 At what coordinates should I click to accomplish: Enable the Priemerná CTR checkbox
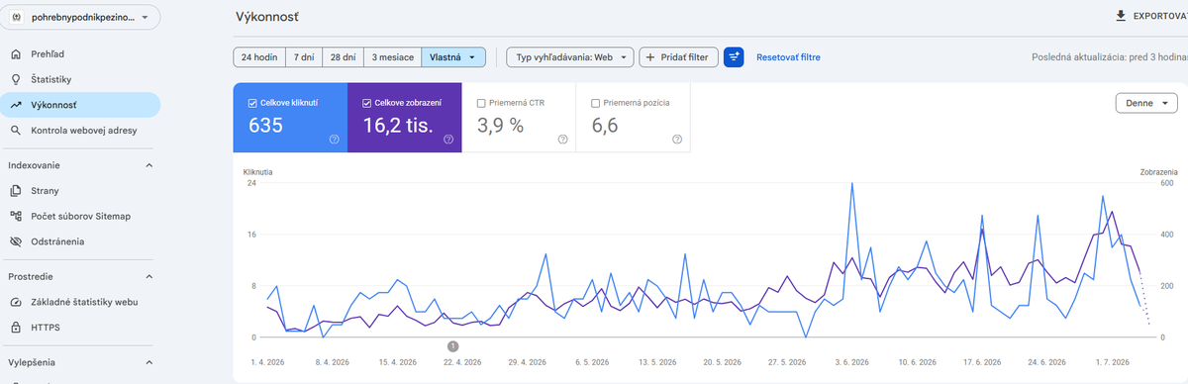point(481,102)
